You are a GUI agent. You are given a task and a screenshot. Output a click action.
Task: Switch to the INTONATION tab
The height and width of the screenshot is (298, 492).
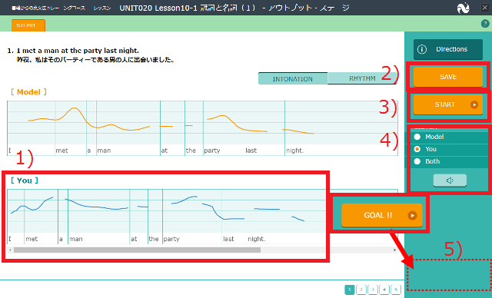pos(293,78)
